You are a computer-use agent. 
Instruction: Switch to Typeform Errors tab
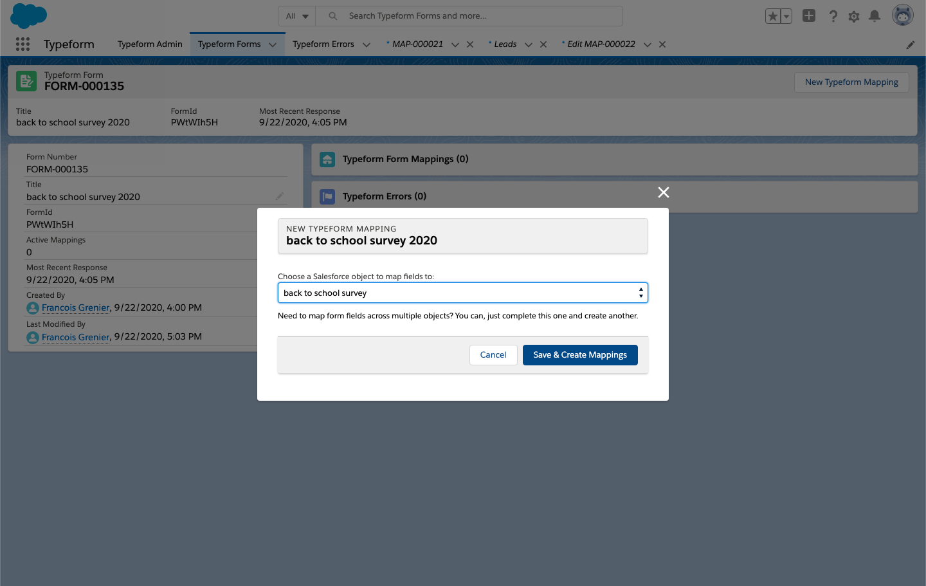pyautogui.click(x=323, y=44)
